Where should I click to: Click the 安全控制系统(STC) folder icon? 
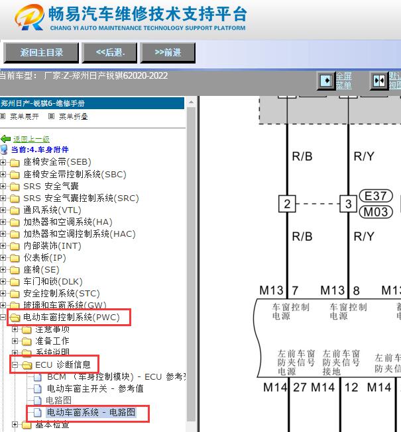click(x=15, y=294)
